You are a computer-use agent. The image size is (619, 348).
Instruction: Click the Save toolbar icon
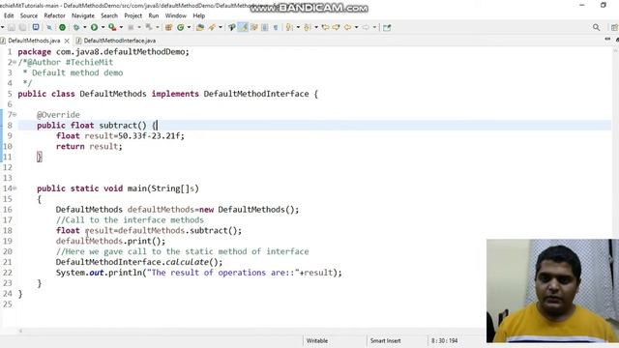(12, 27)
